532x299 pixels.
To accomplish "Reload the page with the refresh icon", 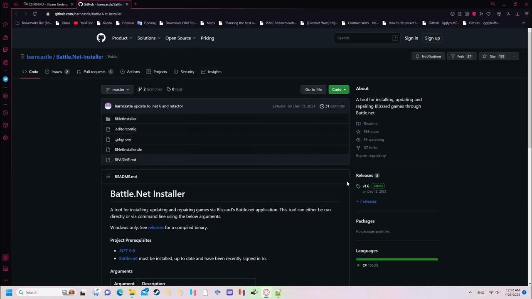I will tap(35, 14).
